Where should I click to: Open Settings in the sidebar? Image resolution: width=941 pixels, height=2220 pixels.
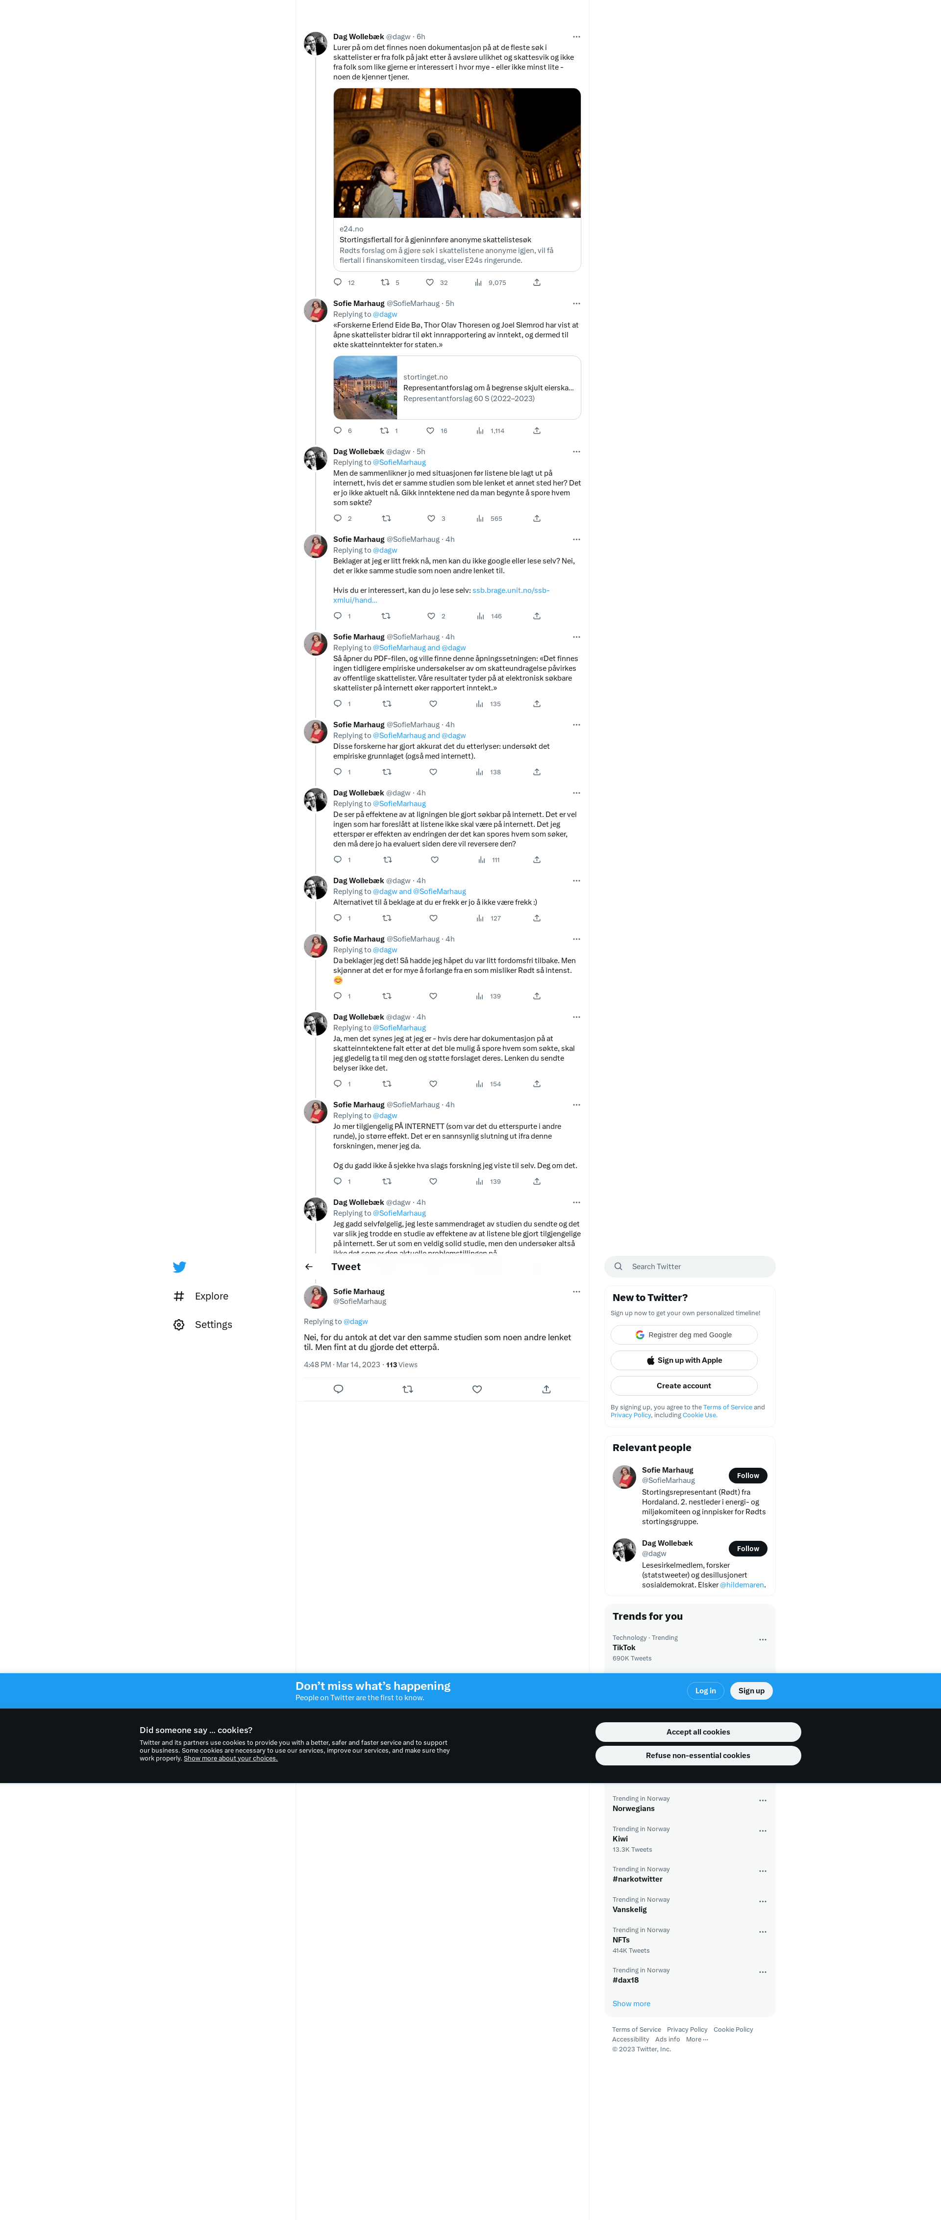(203, 1325)
